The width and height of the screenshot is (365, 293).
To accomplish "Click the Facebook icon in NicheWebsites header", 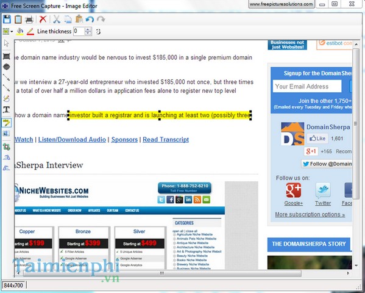I will pyautogui.click(x=170, y=200).
